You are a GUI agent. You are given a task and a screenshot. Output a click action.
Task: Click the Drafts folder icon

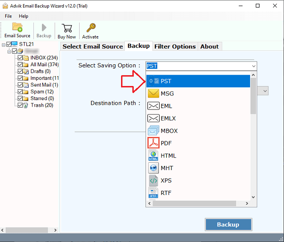(26, 71)
